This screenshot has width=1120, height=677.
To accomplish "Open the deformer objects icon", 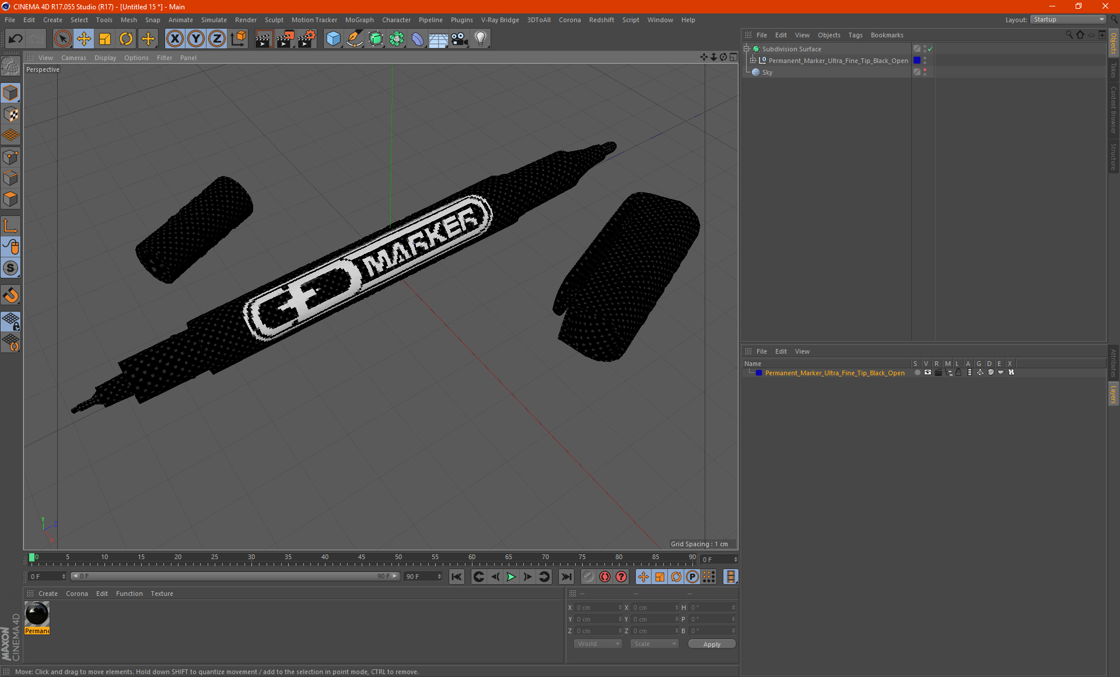I will coord(418,39).
